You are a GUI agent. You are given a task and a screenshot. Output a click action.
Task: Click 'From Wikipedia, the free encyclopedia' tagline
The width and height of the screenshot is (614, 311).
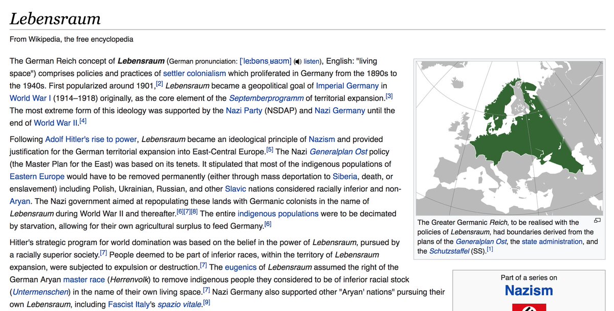(72, 39)
